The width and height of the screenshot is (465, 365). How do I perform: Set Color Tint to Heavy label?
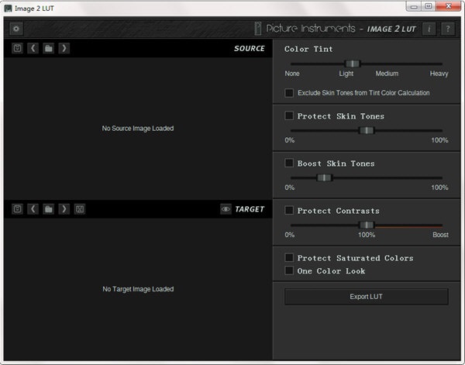pos(439,74)
